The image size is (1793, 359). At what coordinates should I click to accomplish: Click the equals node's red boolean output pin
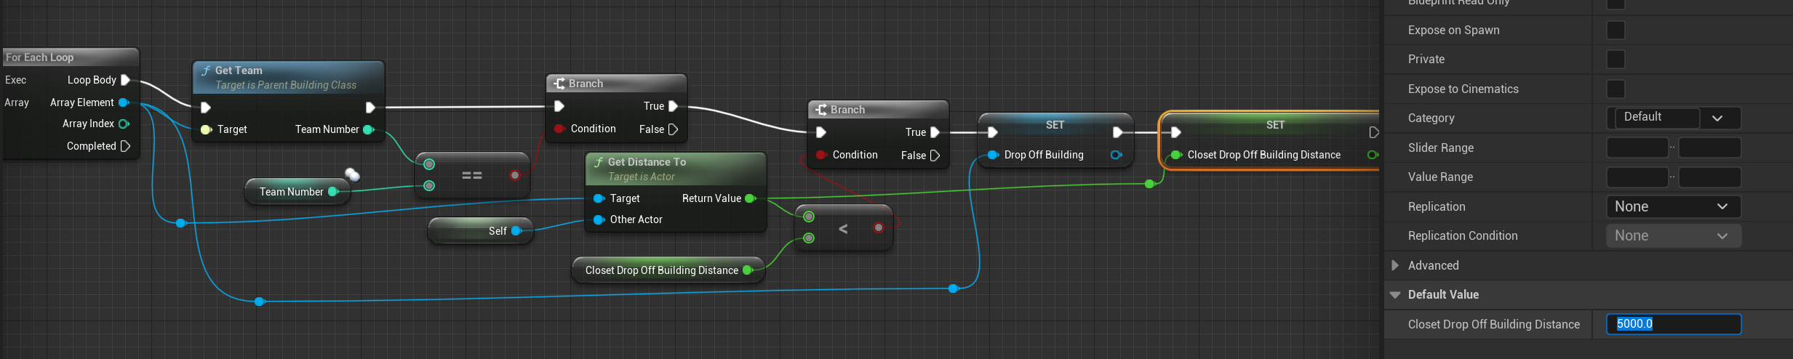[x=515, y=175]
